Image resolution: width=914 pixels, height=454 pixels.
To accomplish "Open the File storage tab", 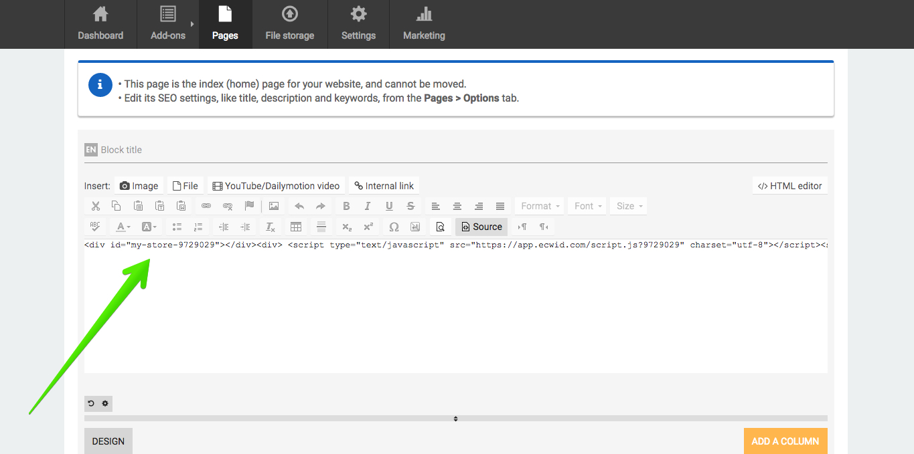I will [x=290, y=24].
